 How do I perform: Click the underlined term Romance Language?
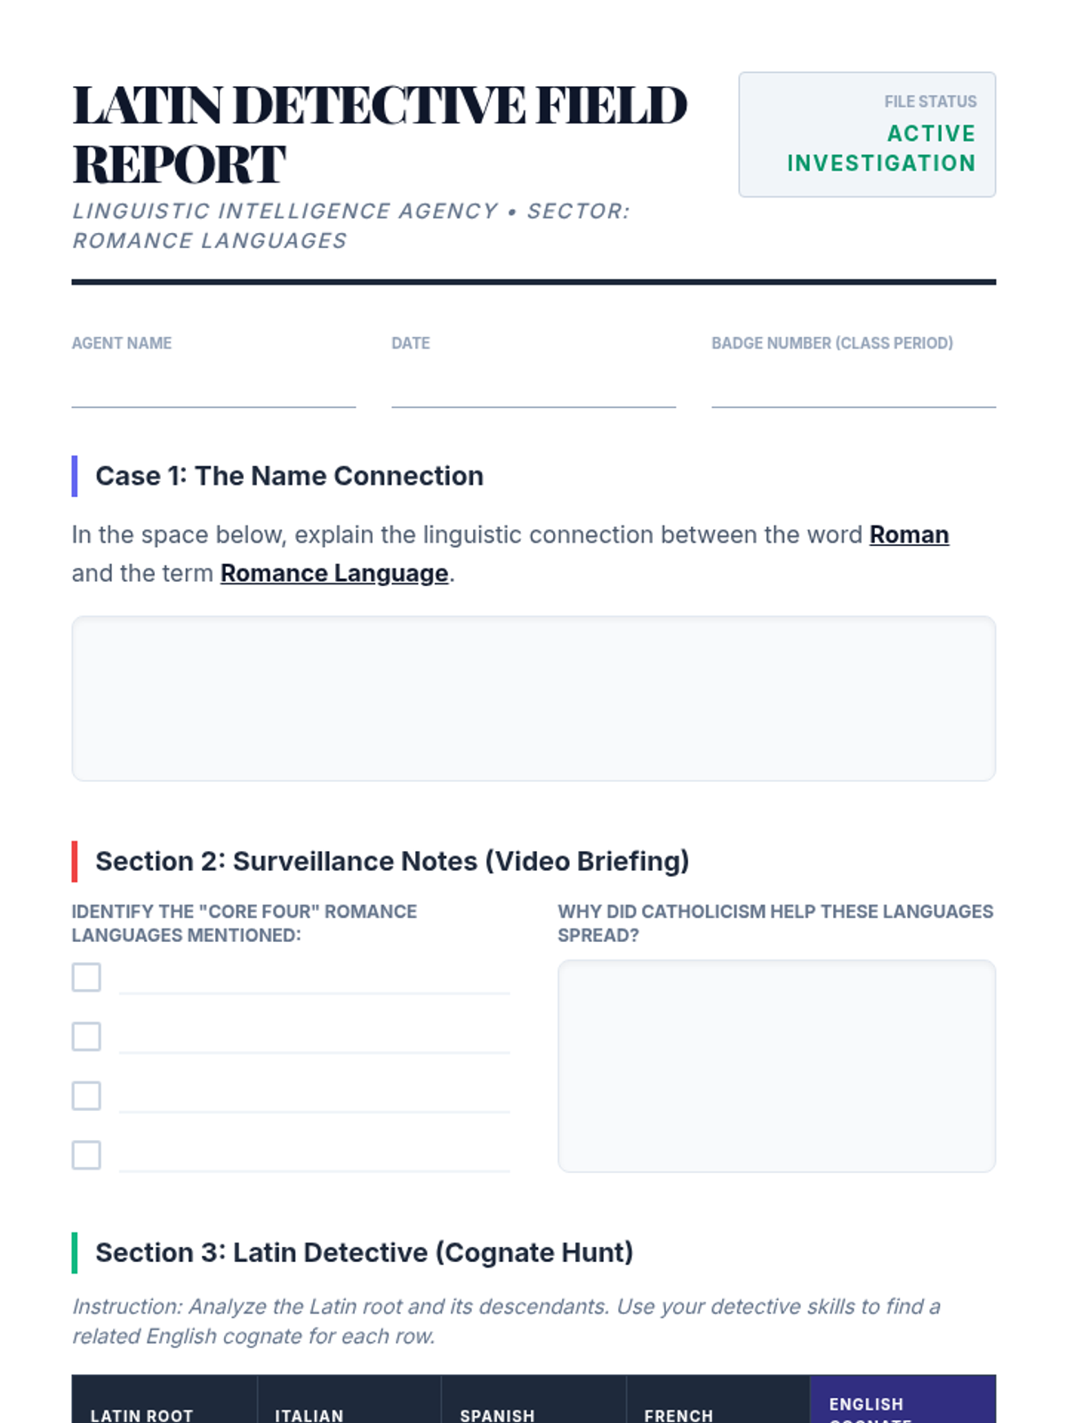click(334, 573)
